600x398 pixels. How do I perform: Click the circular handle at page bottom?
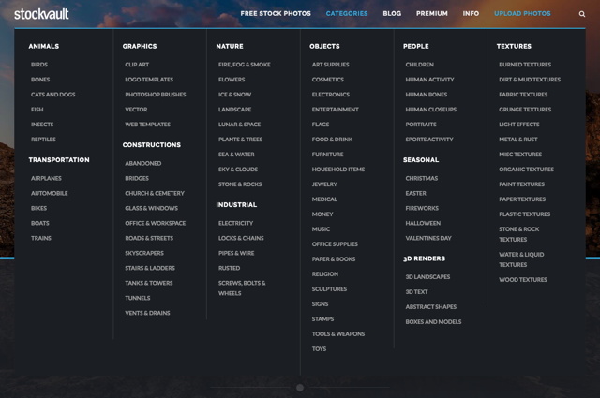point(300,387)
